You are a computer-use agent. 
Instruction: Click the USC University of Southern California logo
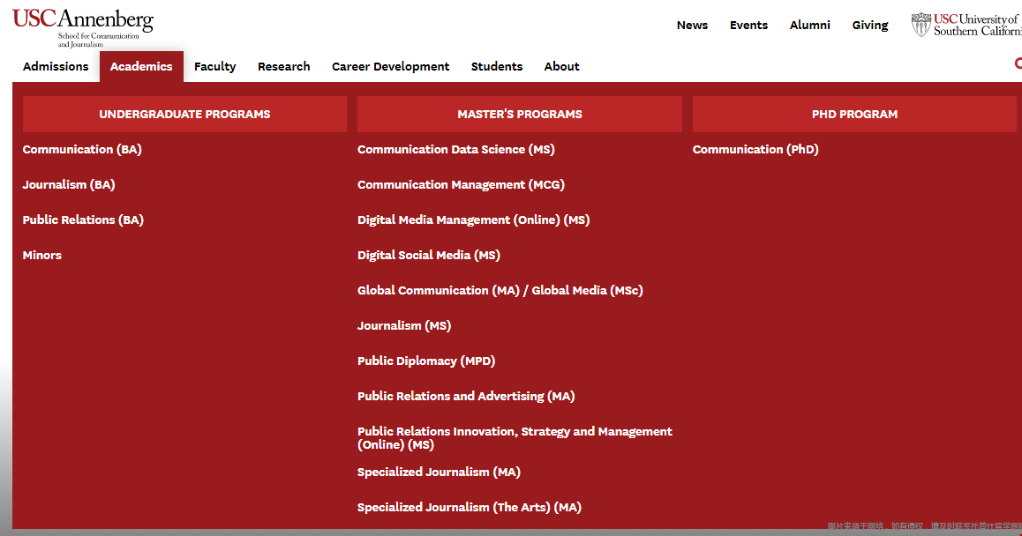966,25
